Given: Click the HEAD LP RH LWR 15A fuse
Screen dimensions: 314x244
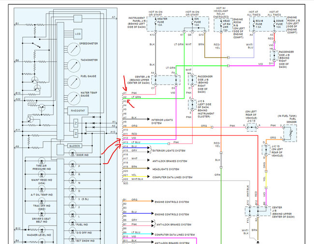Looking at the screenshot, I should 221,24.
